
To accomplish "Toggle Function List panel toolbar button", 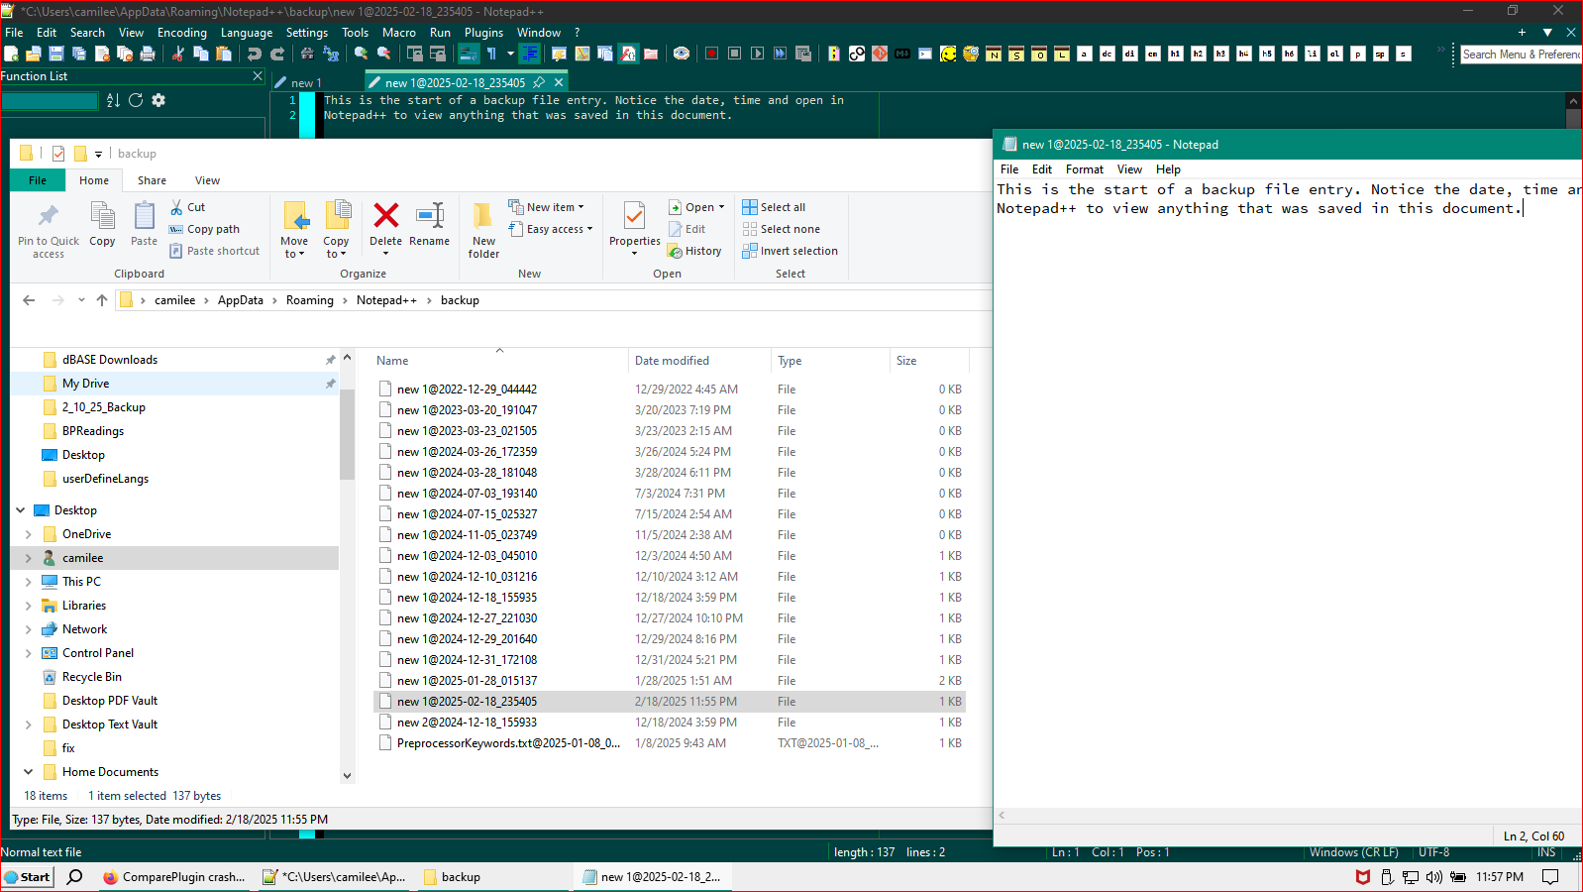I will pos(628,54).
